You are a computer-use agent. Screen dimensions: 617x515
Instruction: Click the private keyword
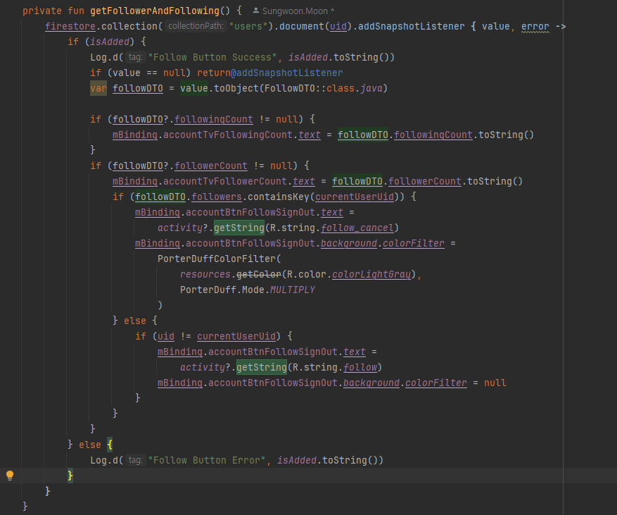tap(42, 11)
